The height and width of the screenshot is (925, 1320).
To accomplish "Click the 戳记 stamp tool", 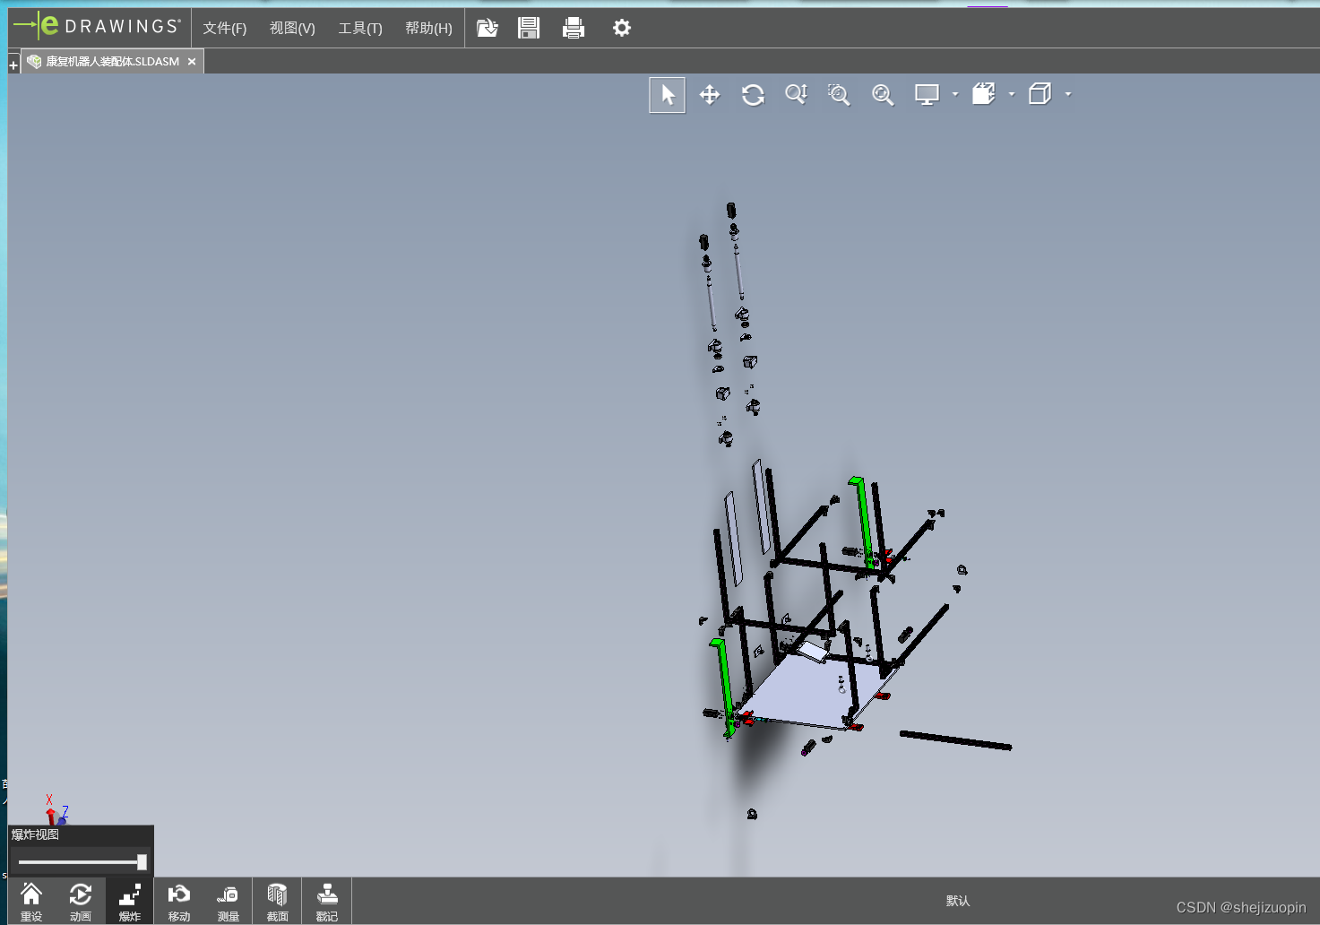I will (x=327, y=901).
